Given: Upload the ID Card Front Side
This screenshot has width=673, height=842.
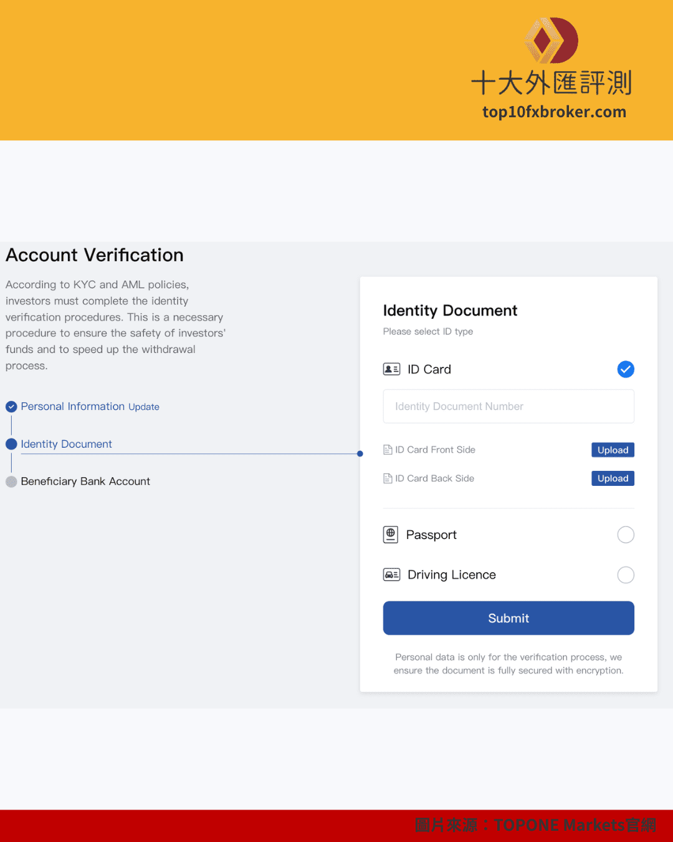Looking at the screenshot, I should tap(613, 450).
